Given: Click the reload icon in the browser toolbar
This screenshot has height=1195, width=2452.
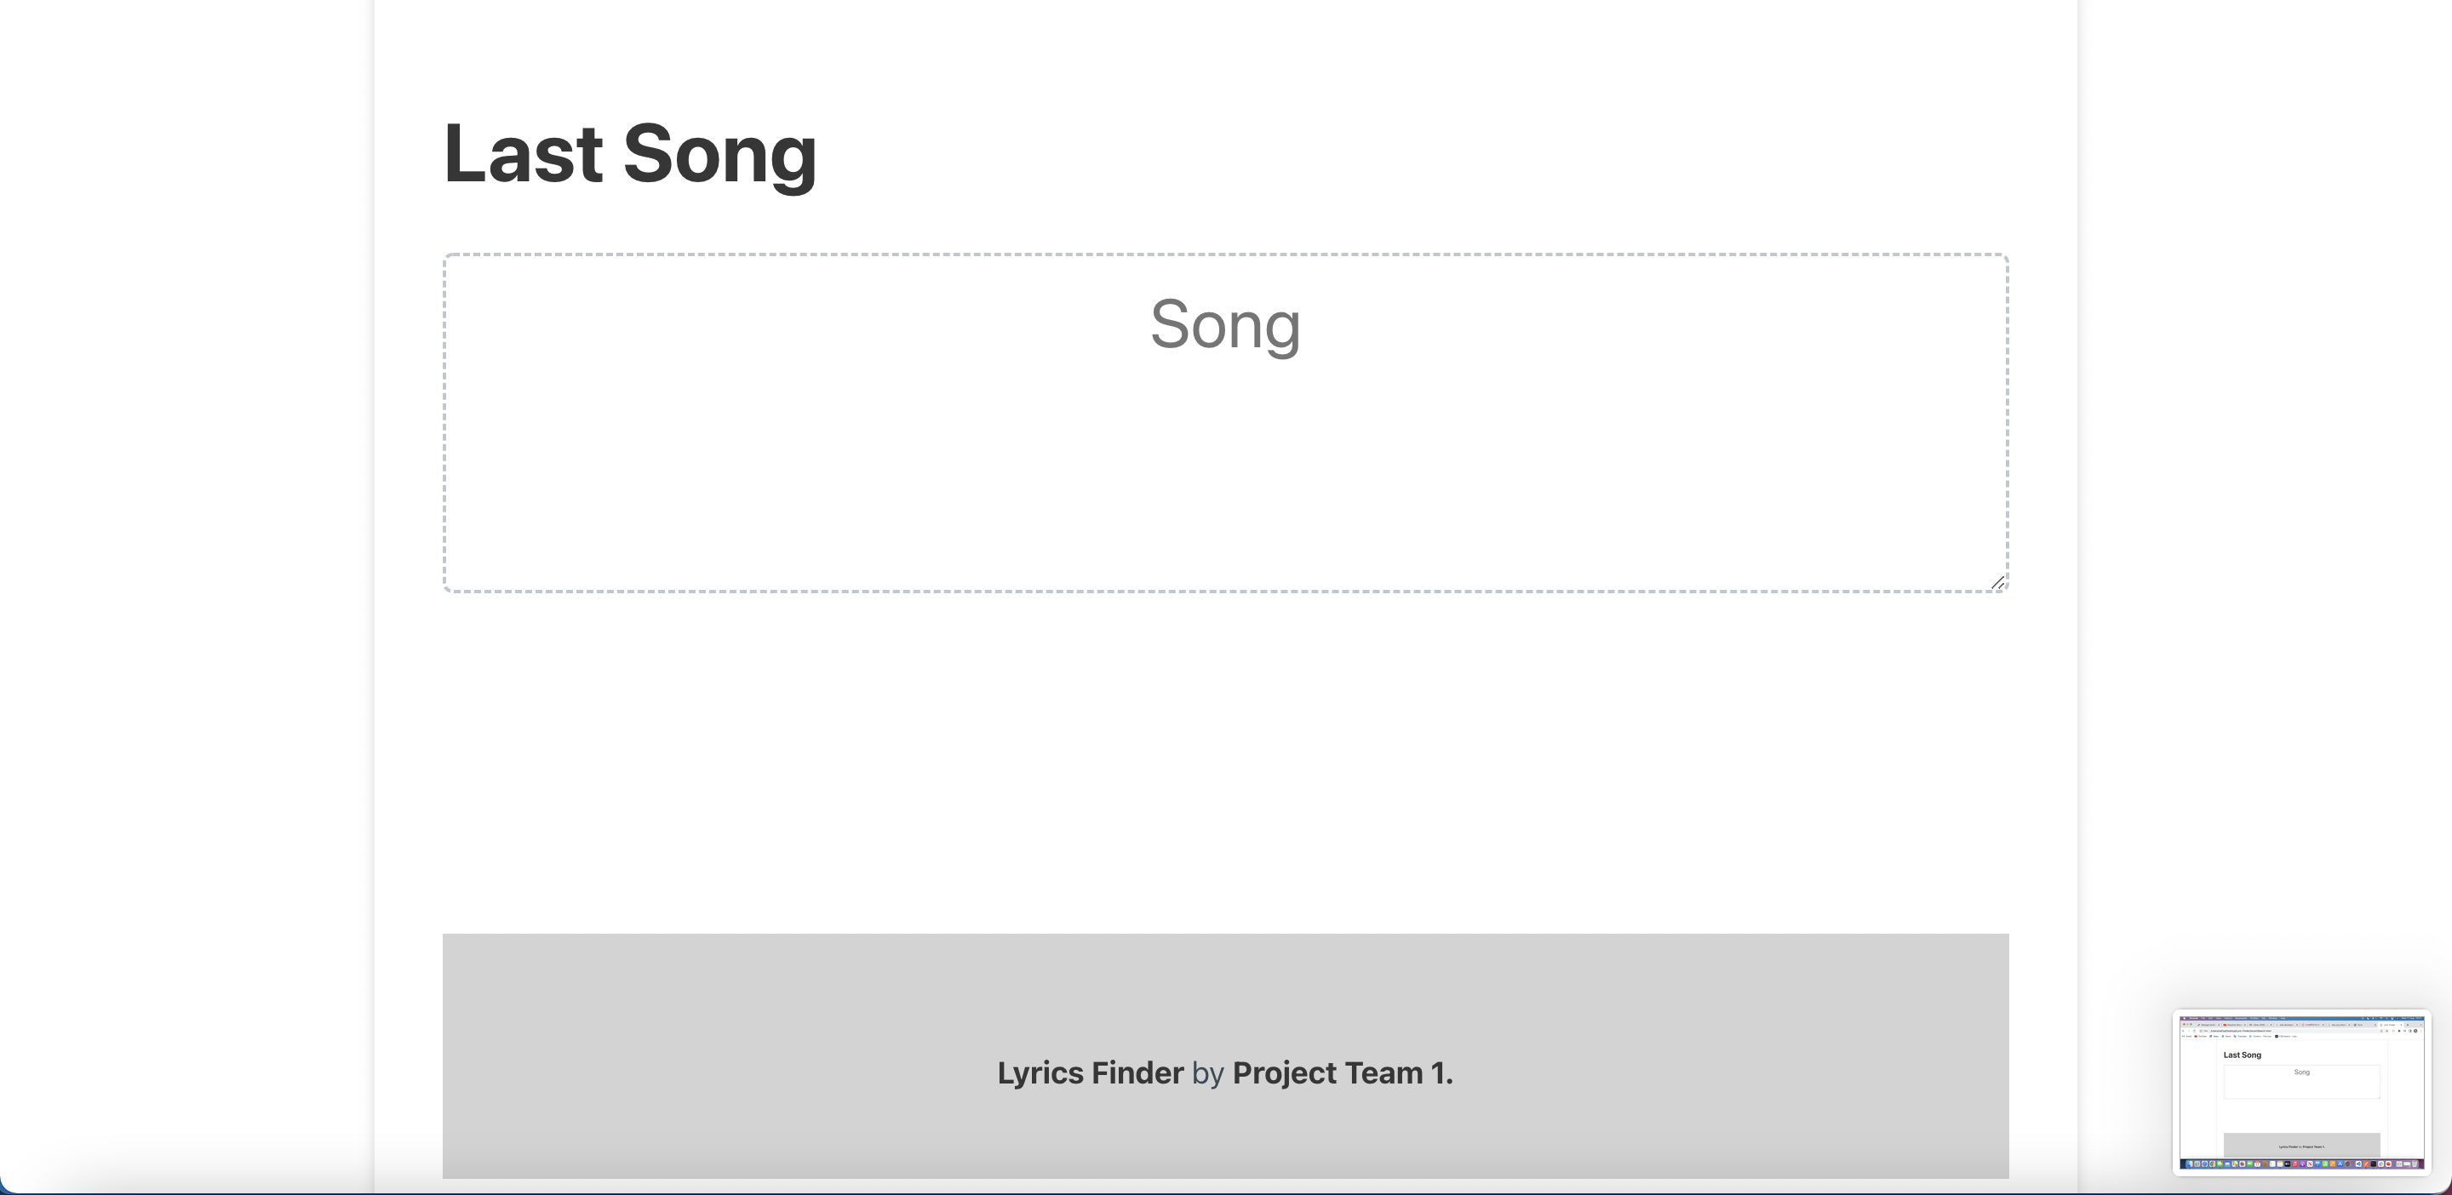Looking at the screenshot, I should click(x=2194, y=1032).
